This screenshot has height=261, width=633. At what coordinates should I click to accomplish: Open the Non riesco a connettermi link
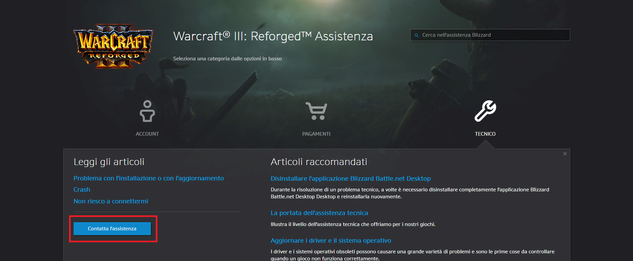[111, 201]
